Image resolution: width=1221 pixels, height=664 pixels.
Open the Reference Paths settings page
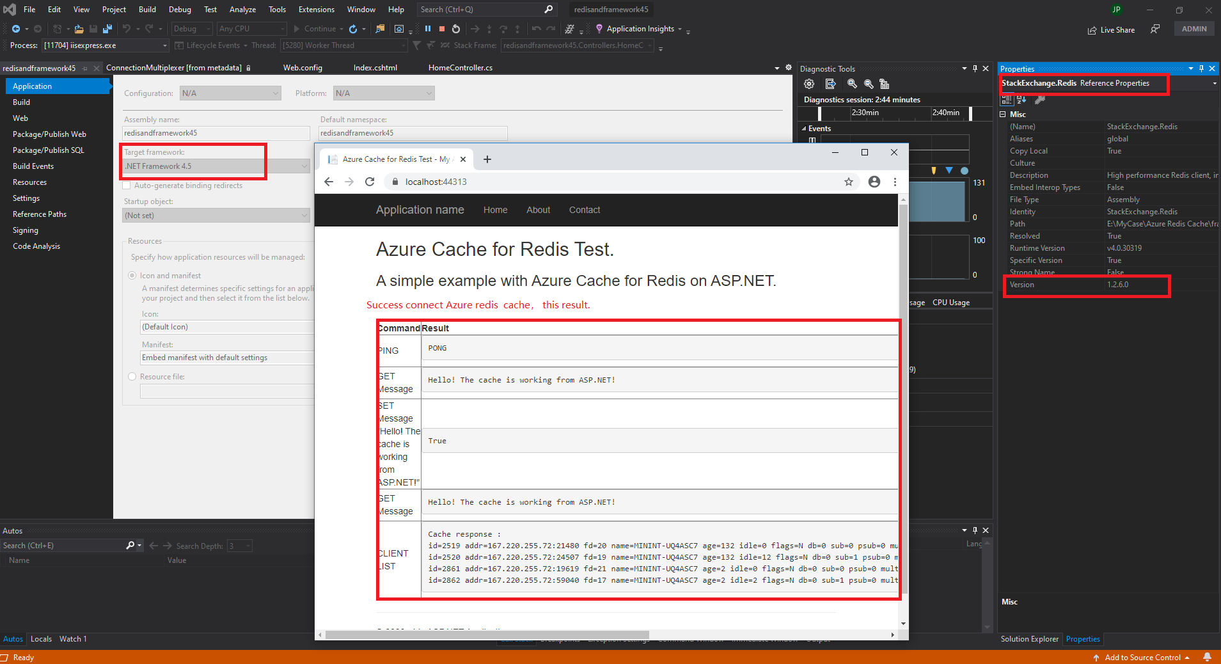pyautogui.click(x=40, y=214)
